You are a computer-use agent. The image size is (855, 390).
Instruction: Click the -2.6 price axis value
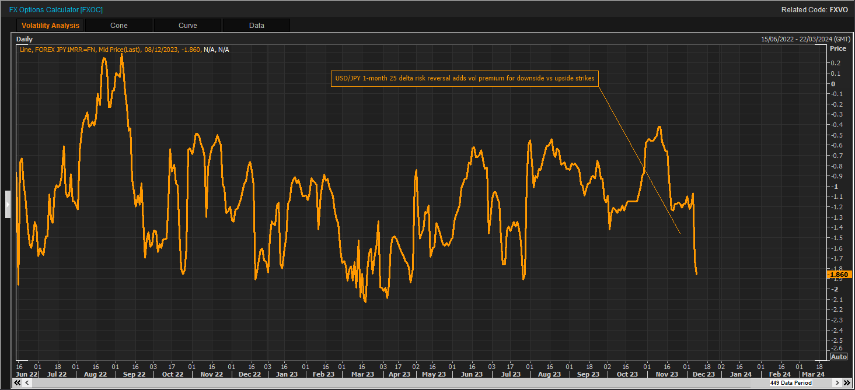tap(836, 348)
